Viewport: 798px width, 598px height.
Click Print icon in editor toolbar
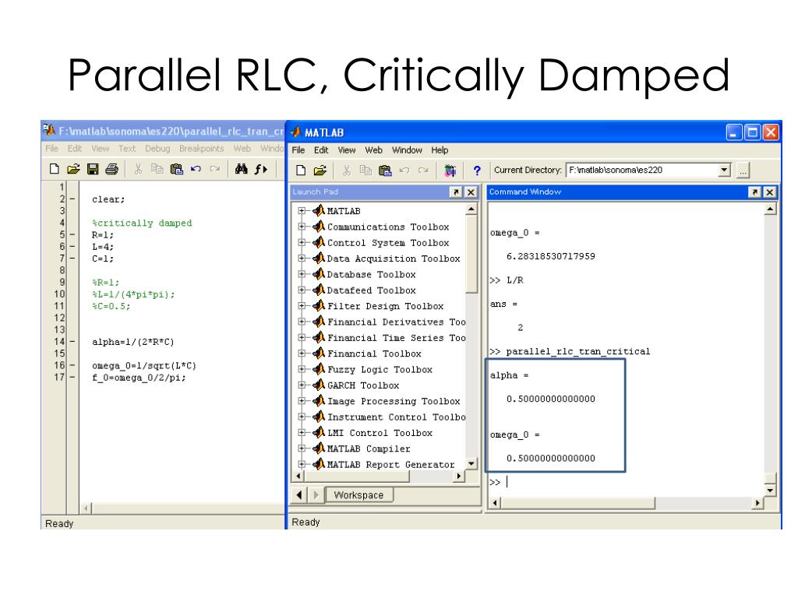click(x=112, y=169)
